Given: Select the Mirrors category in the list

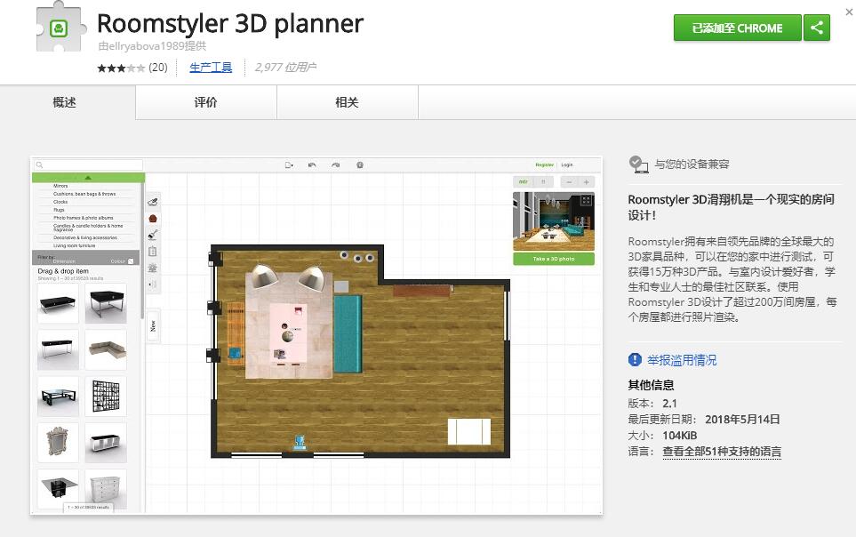Looking at the screenshot, I should (x=60, y=186).
